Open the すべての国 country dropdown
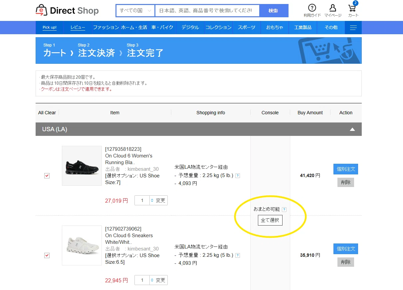 pyautogui.click(x=135, y=10)
